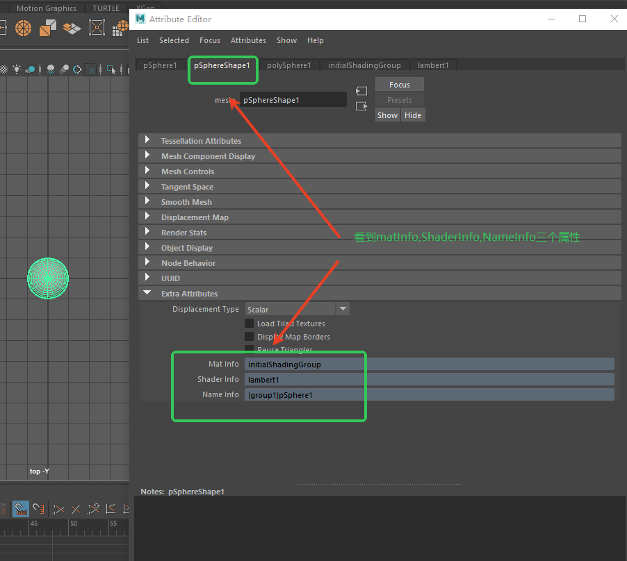
Task: Toggle Display Map Borders checkbox
Action: pyautogui.click(x=249, y=337)
